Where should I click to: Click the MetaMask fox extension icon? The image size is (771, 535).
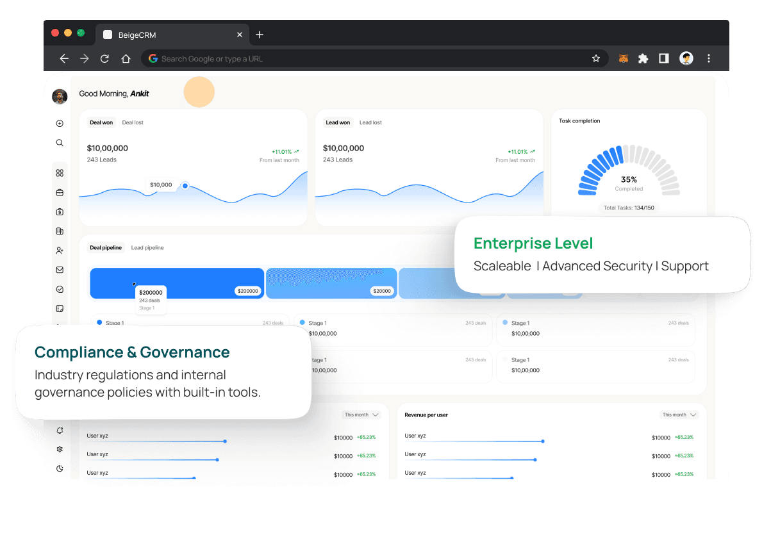[623, 58]
